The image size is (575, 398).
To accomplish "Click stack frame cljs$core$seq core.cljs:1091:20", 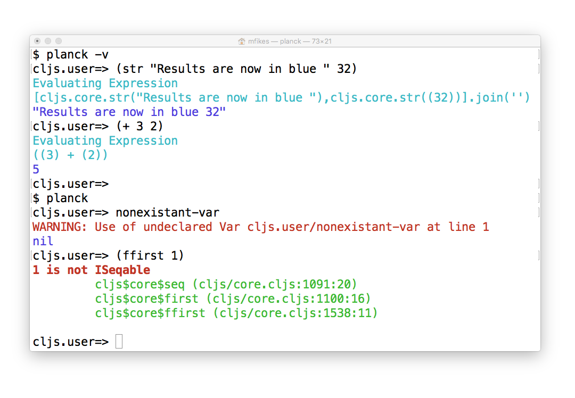I will tap(226, 284).
